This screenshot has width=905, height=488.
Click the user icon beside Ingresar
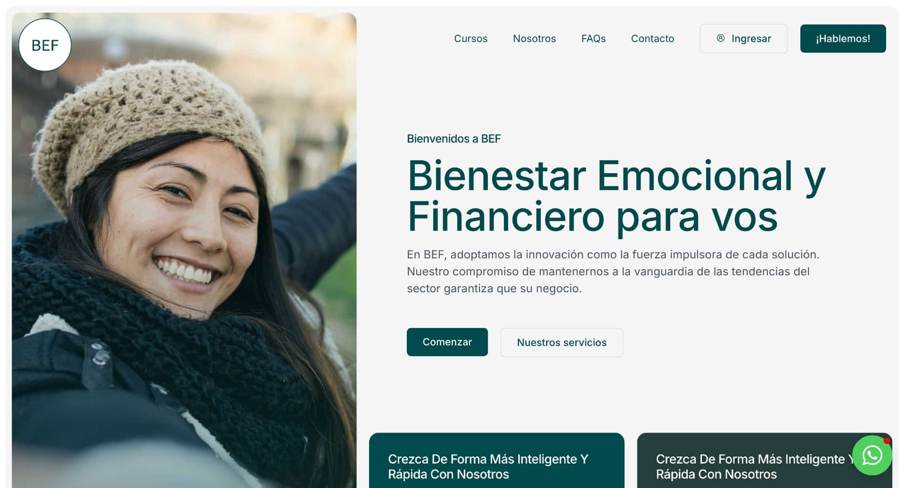(x=720, y=38)
